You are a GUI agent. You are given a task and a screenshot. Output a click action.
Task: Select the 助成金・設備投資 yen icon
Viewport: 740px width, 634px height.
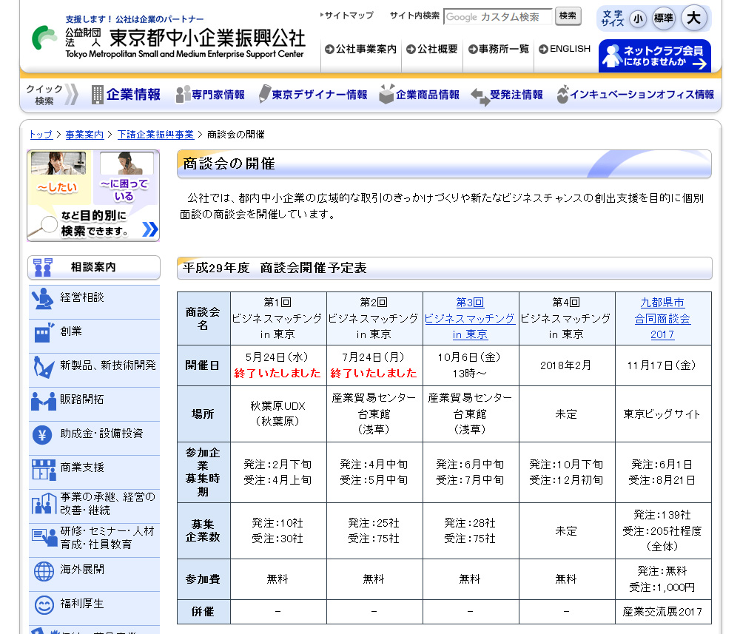43,434
